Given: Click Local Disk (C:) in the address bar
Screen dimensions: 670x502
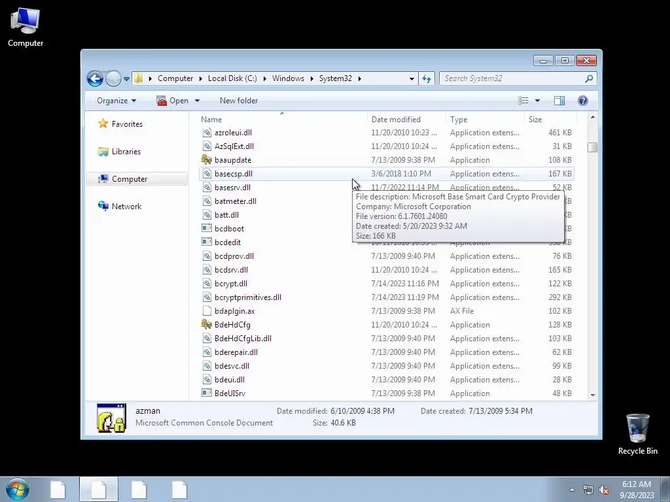Looking at the screenshot, I should point(232,78).
